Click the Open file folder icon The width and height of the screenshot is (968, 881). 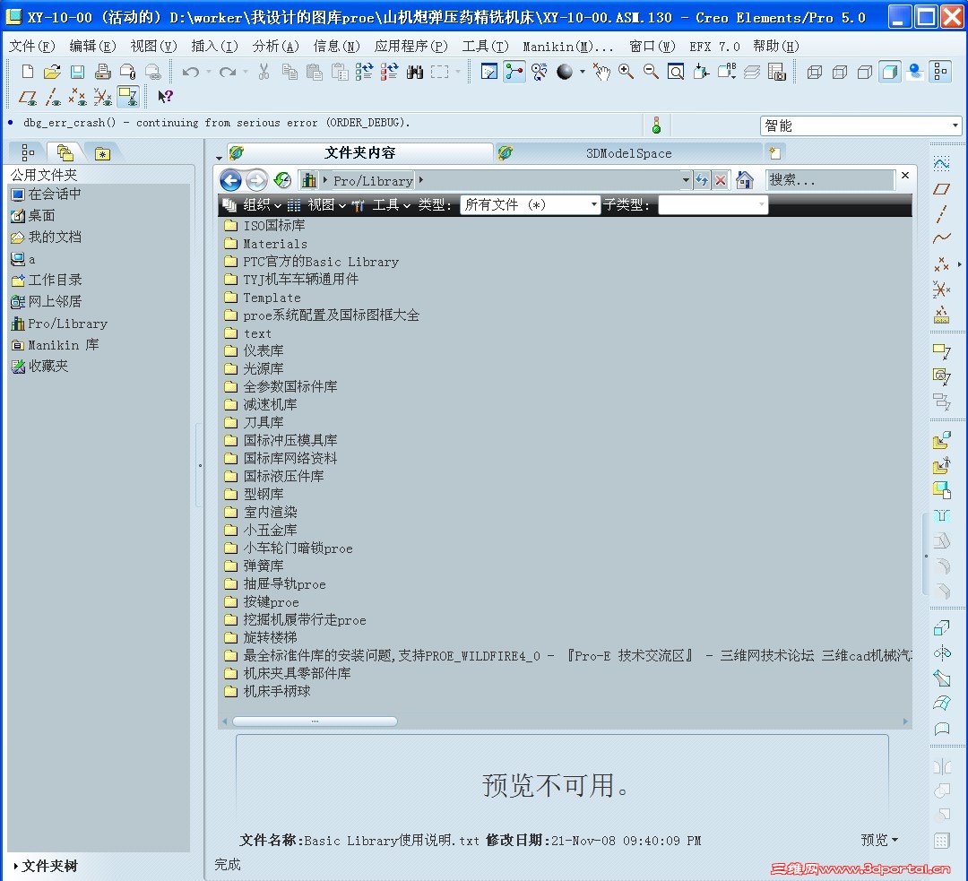pos(53,72)
